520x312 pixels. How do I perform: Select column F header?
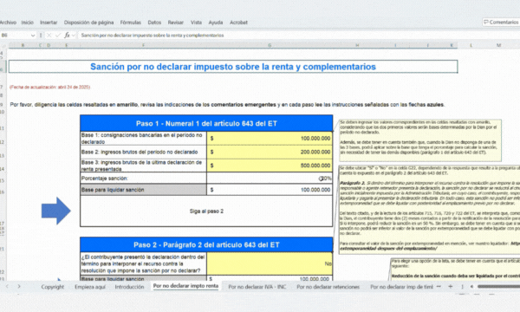point(143,45)
